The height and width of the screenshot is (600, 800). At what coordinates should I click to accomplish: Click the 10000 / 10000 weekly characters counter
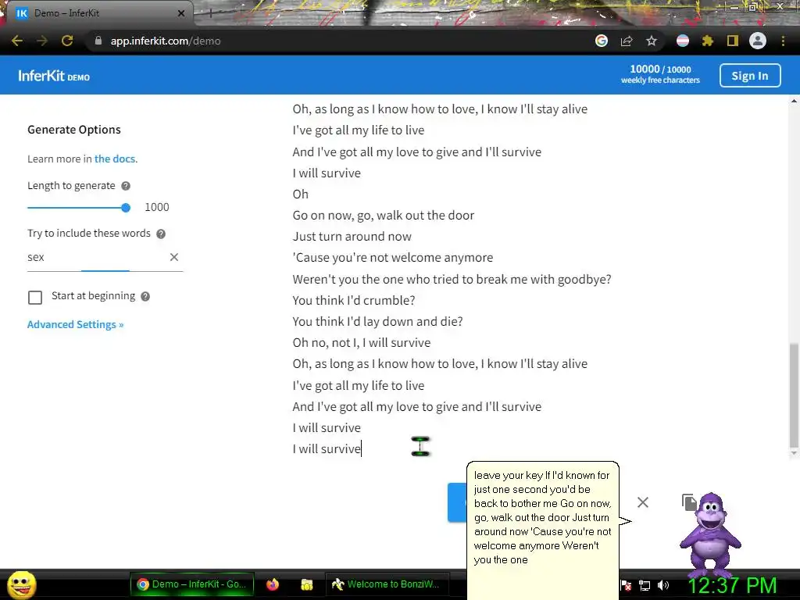pyautogui.click(x=660, y=74)
